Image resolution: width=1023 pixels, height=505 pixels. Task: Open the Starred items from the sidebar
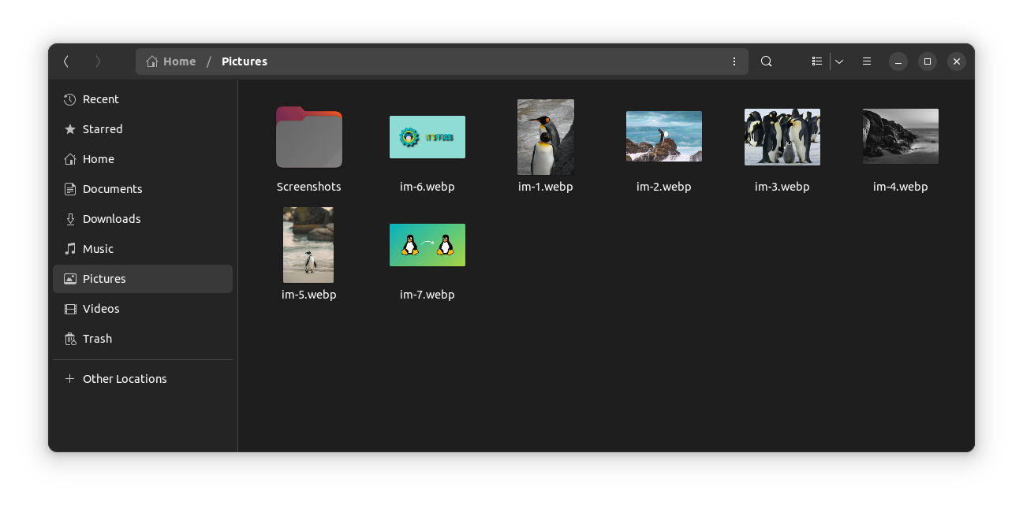pos(103,129)
